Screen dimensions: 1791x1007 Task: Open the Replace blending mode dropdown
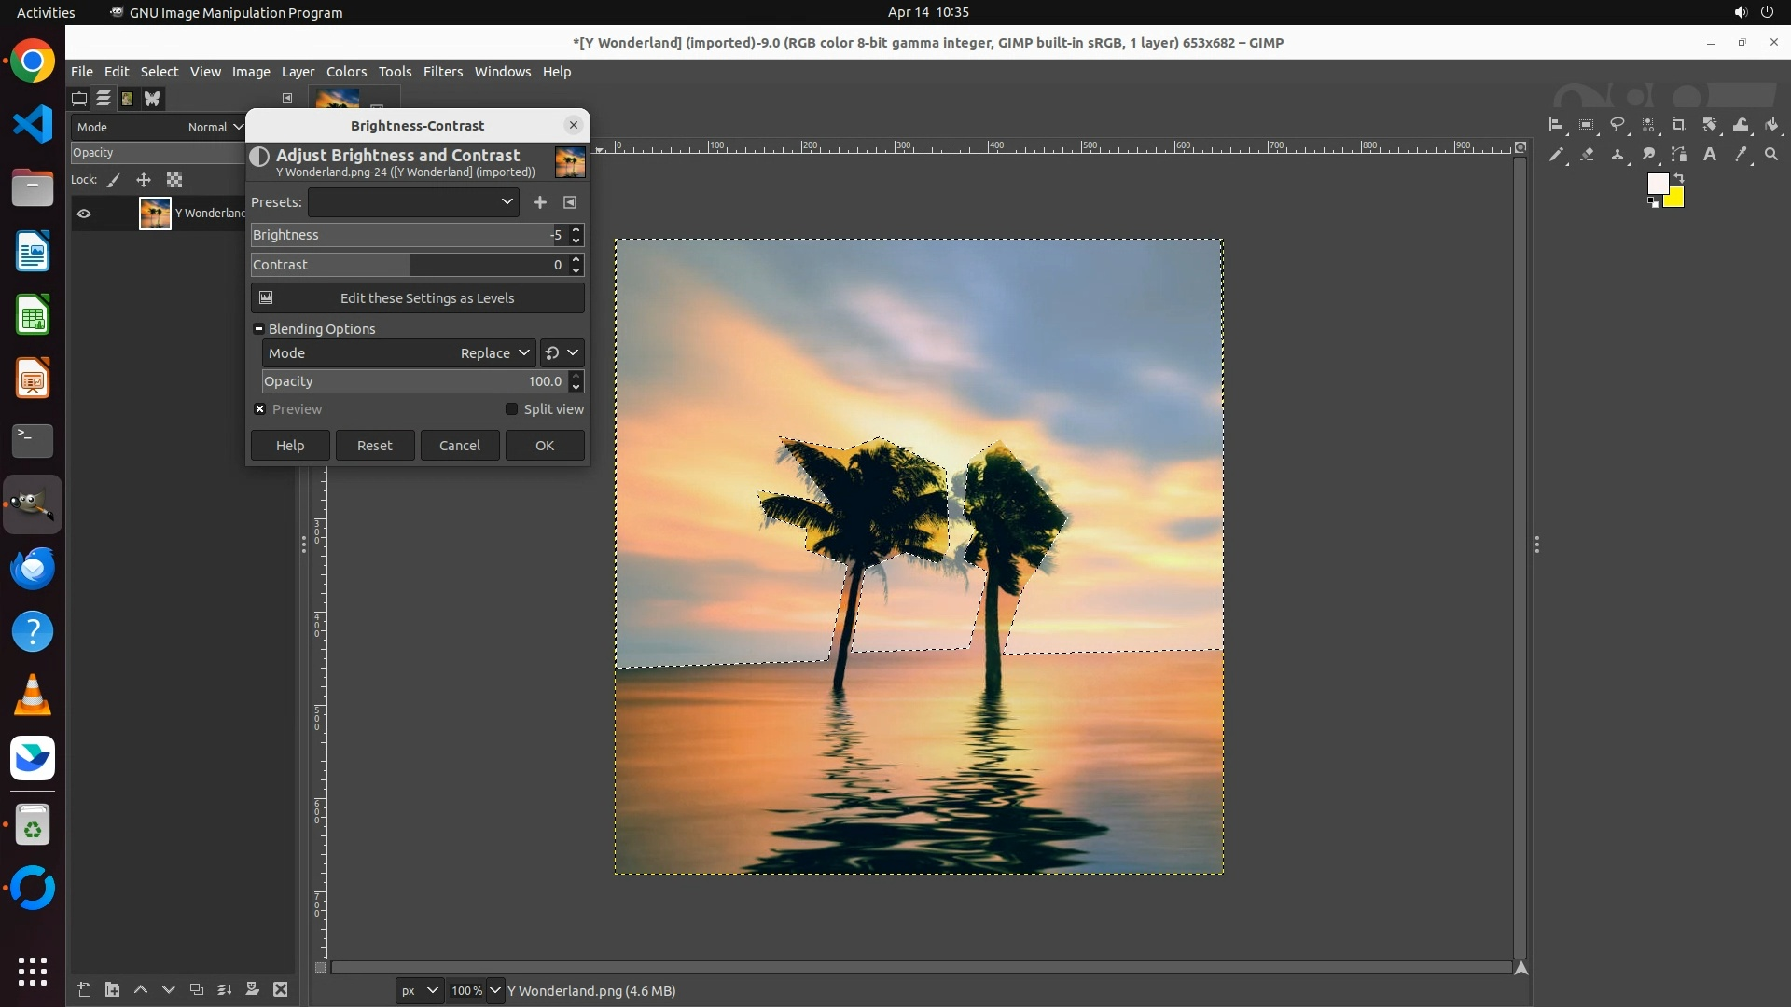coord(494,353)
